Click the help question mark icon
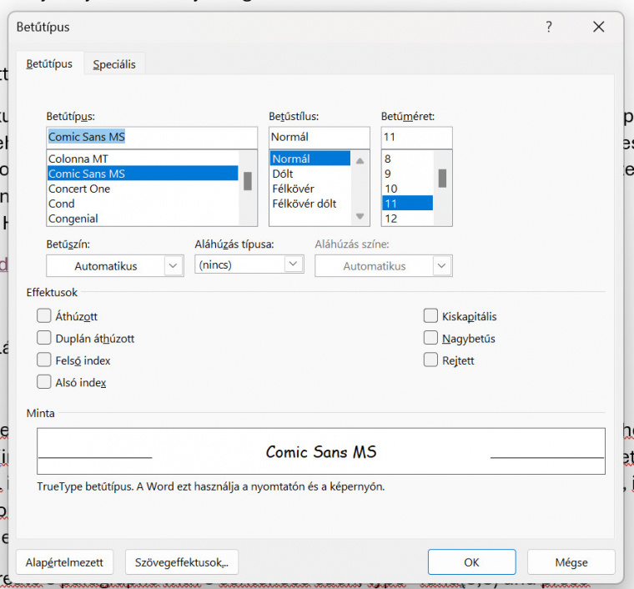634x589 pixels. [x=549, y=27]
